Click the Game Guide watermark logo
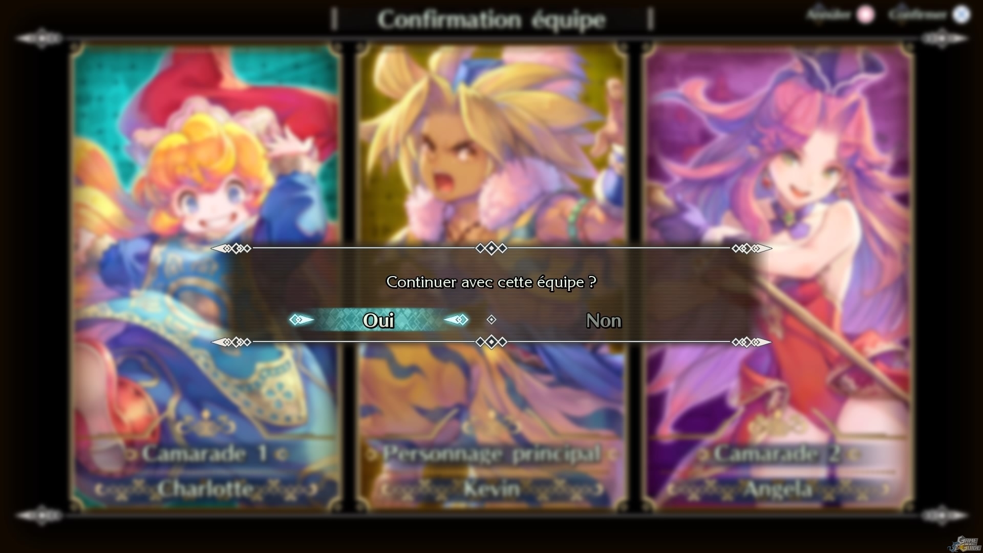983x553 pixels. coord(964,543)
